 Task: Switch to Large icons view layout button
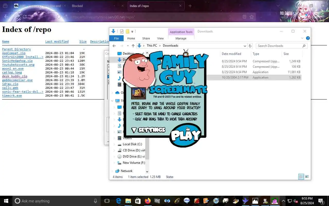coord(307,177)
